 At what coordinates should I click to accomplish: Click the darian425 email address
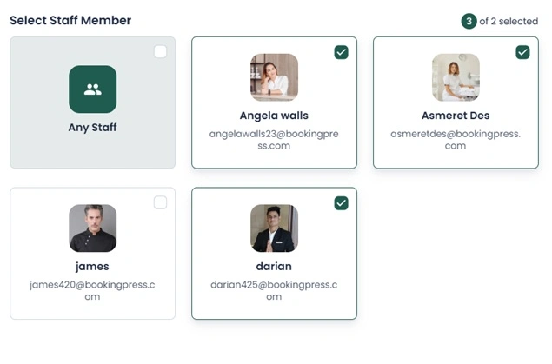274,290
